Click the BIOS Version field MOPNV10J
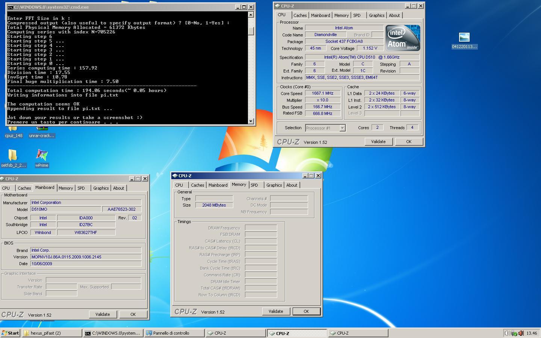The width and height of the screenshot is (541, 338). click(x=86, y=257)
